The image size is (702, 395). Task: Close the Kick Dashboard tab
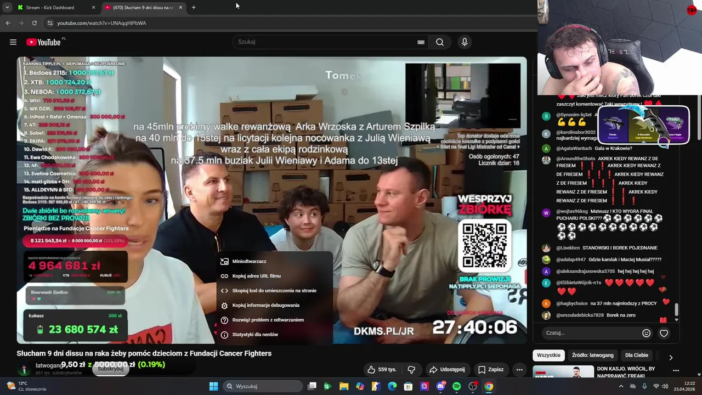93,8
